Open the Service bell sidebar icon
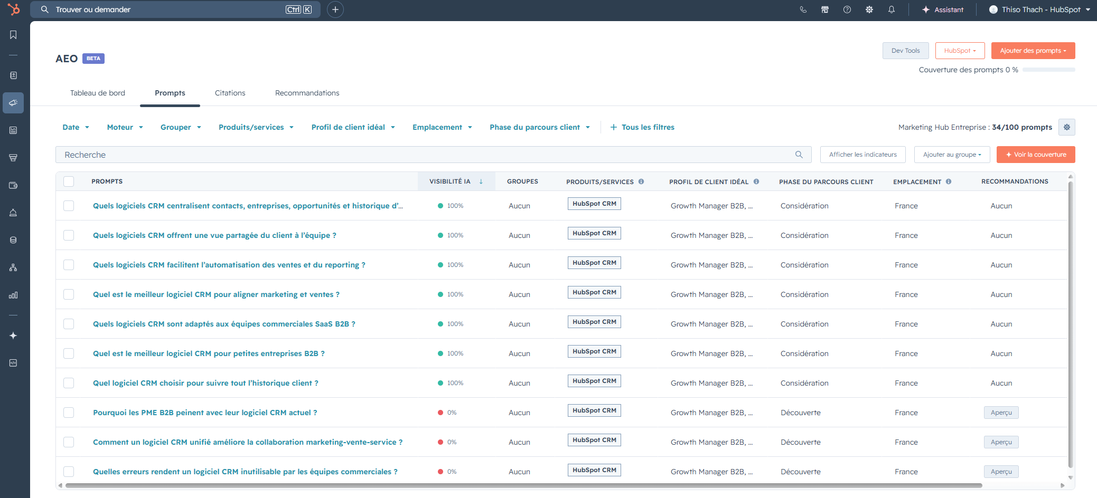This screenshot has width=1097, height=498. click(x=13, y=213)
